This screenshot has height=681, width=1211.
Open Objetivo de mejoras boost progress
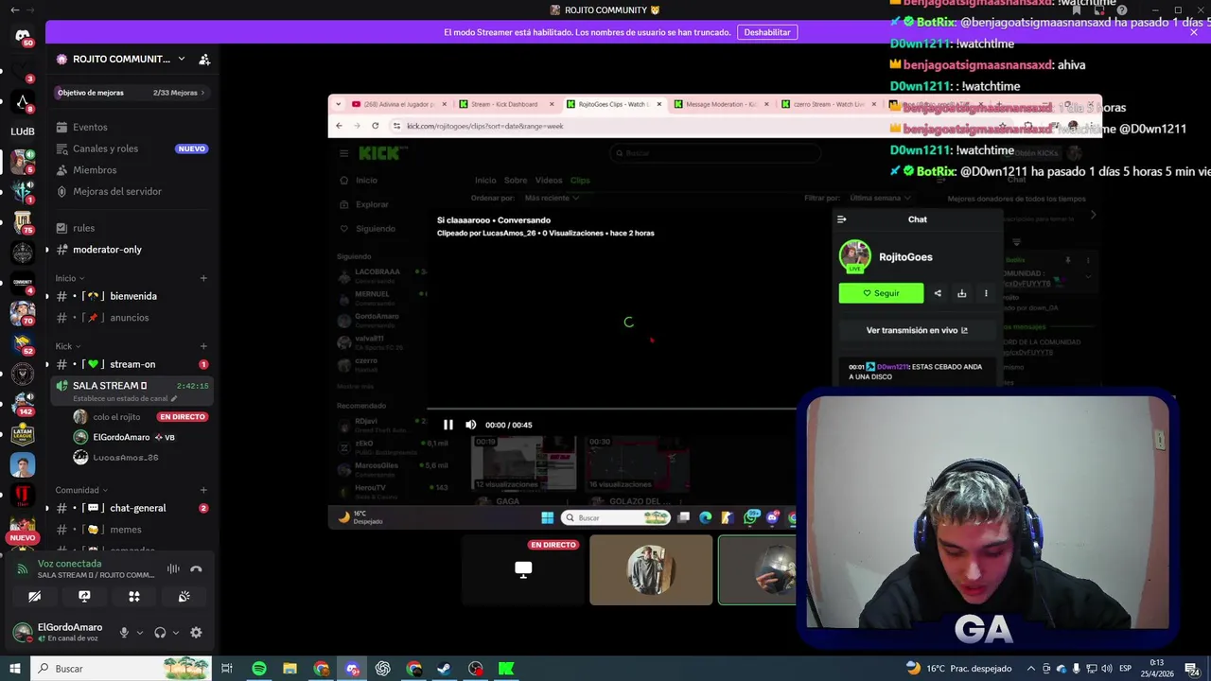point(132,93)
